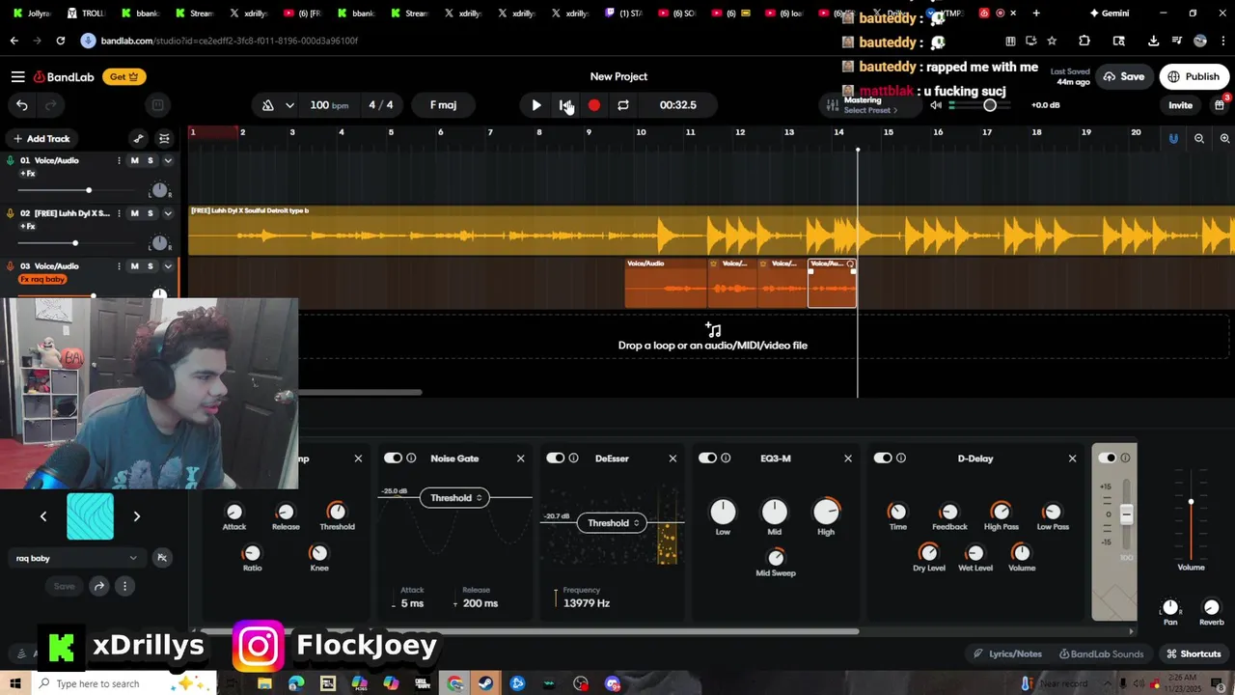
Task: Open Noise Gate Threshold selector
Action: (x=454, y=498)
